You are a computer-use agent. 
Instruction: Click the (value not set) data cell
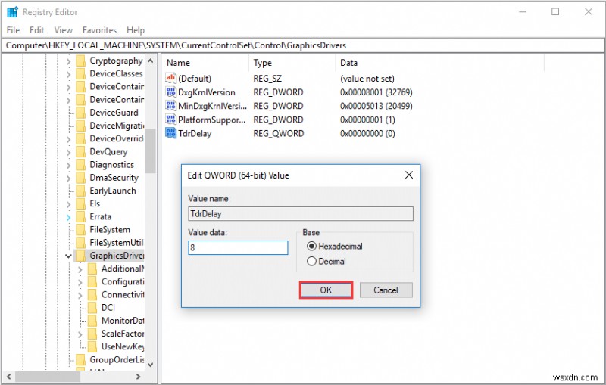pyautogui.click(x=367, y=79)
